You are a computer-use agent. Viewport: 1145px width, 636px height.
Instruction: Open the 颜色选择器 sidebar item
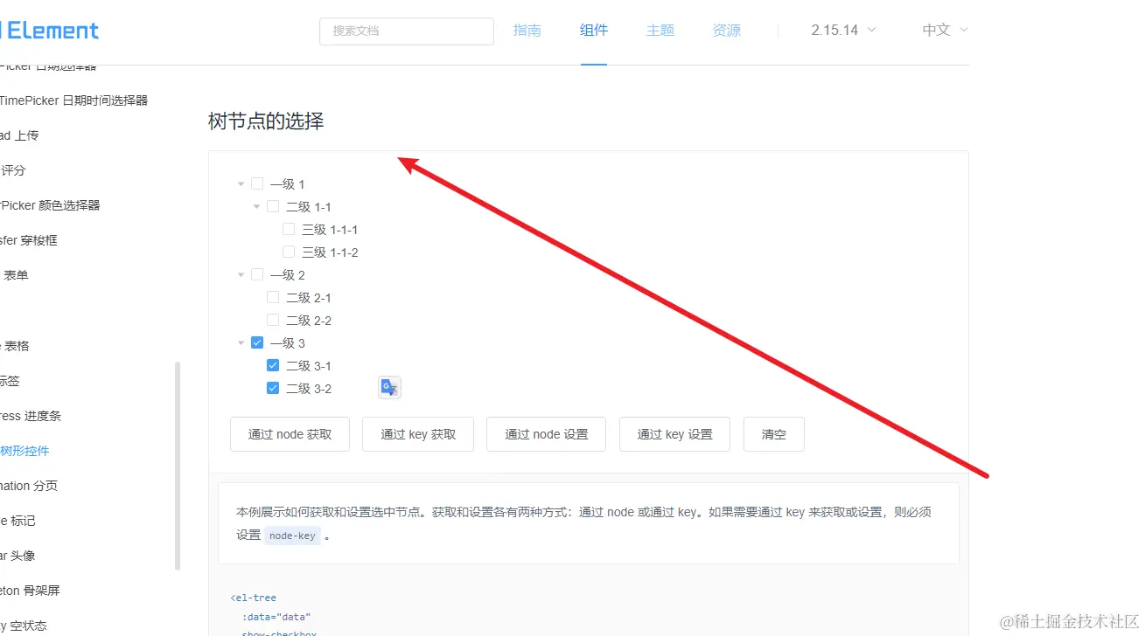click(x=50, y=205)
